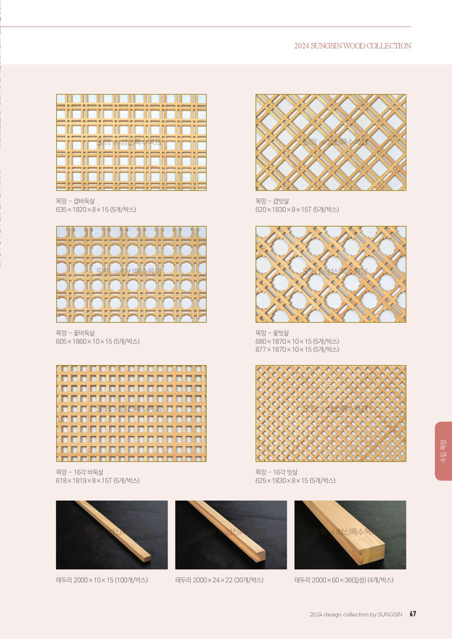Select the 꽃빗살 diagonal flower lattice image

[x=331, y=274]
